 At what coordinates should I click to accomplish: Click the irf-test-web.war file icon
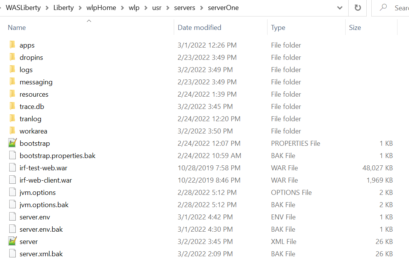tap(13, 168)
